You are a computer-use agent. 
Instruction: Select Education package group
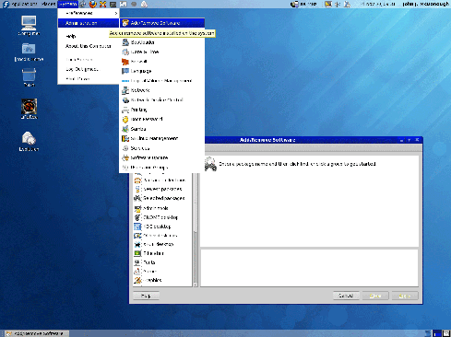point(163,253)
